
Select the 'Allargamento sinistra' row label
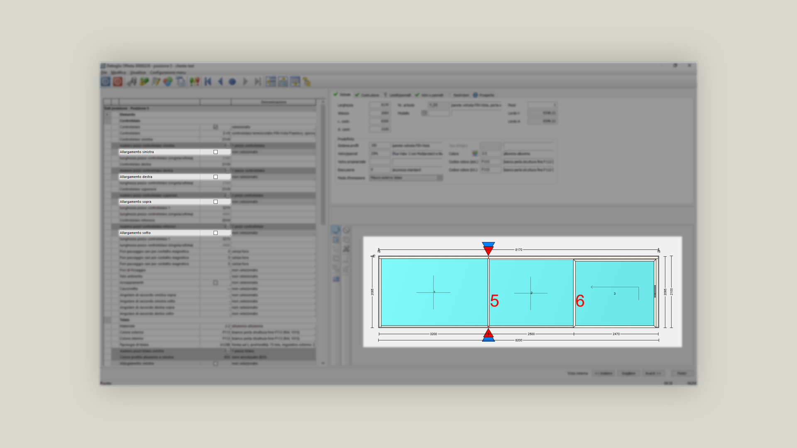[137, 152]
